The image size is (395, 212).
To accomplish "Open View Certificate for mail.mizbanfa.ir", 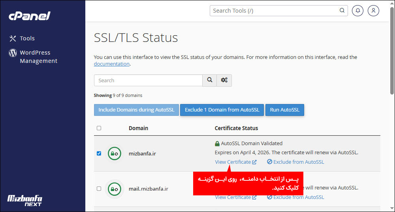I will [x=236, y=197].
